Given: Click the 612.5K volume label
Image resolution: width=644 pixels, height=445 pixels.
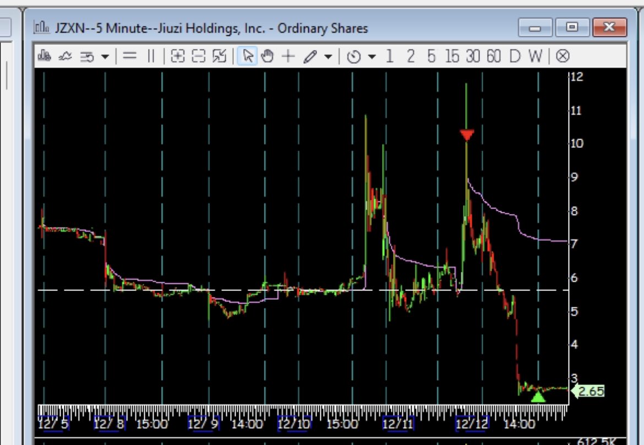Looking at the screenshot, I should click(596, 441).
